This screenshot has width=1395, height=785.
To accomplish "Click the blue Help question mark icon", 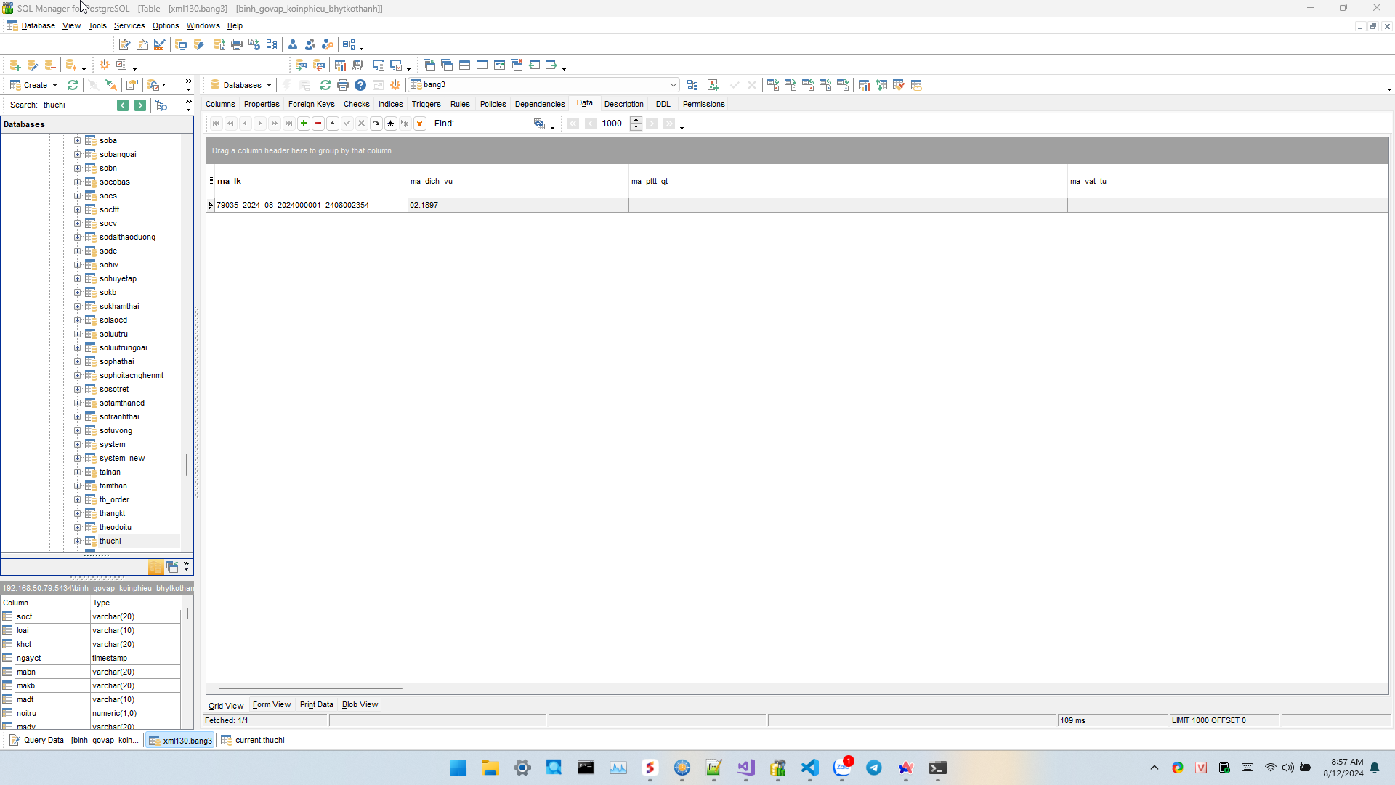I will tap(360, 85).
